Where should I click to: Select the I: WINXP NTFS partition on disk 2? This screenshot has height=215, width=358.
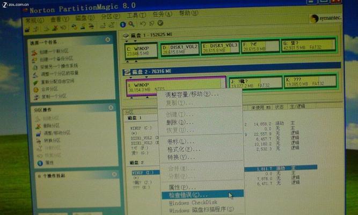[x=176, y=86]
